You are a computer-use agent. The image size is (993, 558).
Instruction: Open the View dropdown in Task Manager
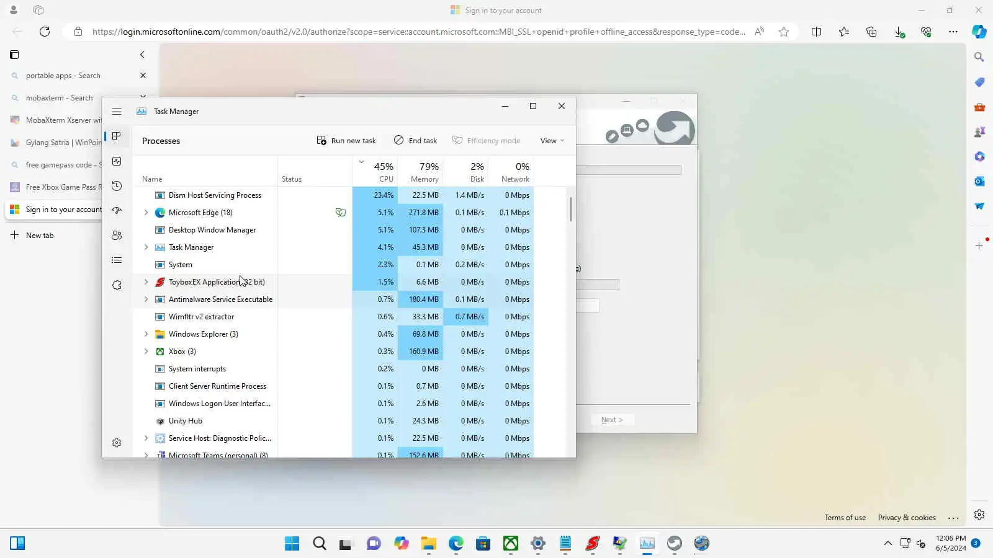coord(552,141)
